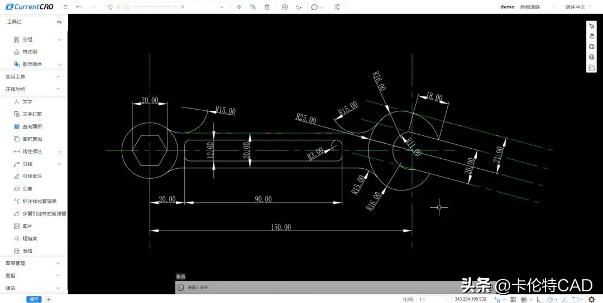Viewport: 603px width, 303px height.
Task: Open the hamburger menu beside the CurrentCAD logo
Action: (x=65, y=7)
